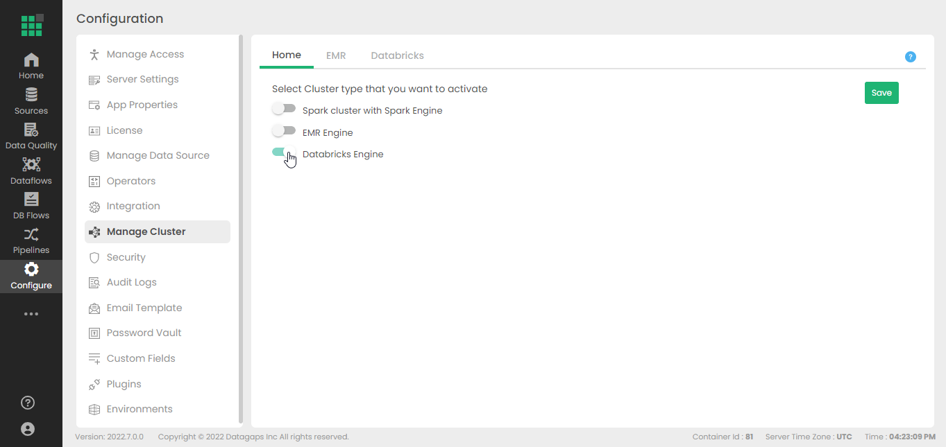Expand the three-dots more menu in sidebar
This screenshot has height=447, width=946.
(x=31, y=314)
